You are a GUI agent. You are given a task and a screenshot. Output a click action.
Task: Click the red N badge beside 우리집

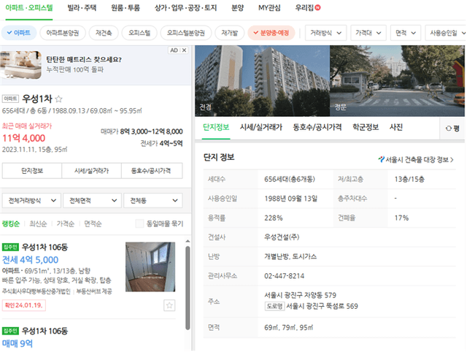318,8
